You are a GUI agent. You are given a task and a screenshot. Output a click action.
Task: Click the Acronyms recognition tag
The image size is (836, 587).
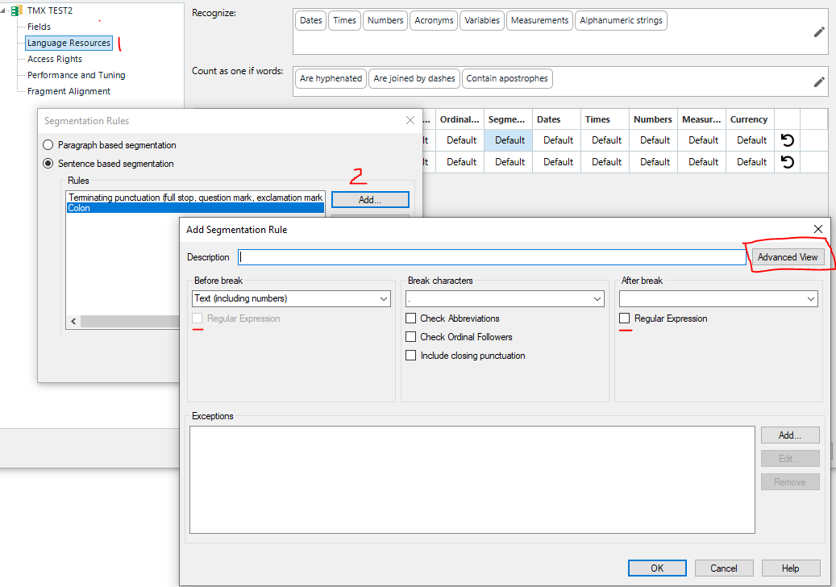(x=434, y=20)
